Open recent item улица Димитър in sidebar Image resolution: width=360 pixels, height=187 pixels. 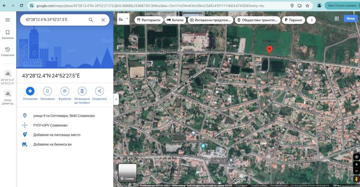point(8,97)
